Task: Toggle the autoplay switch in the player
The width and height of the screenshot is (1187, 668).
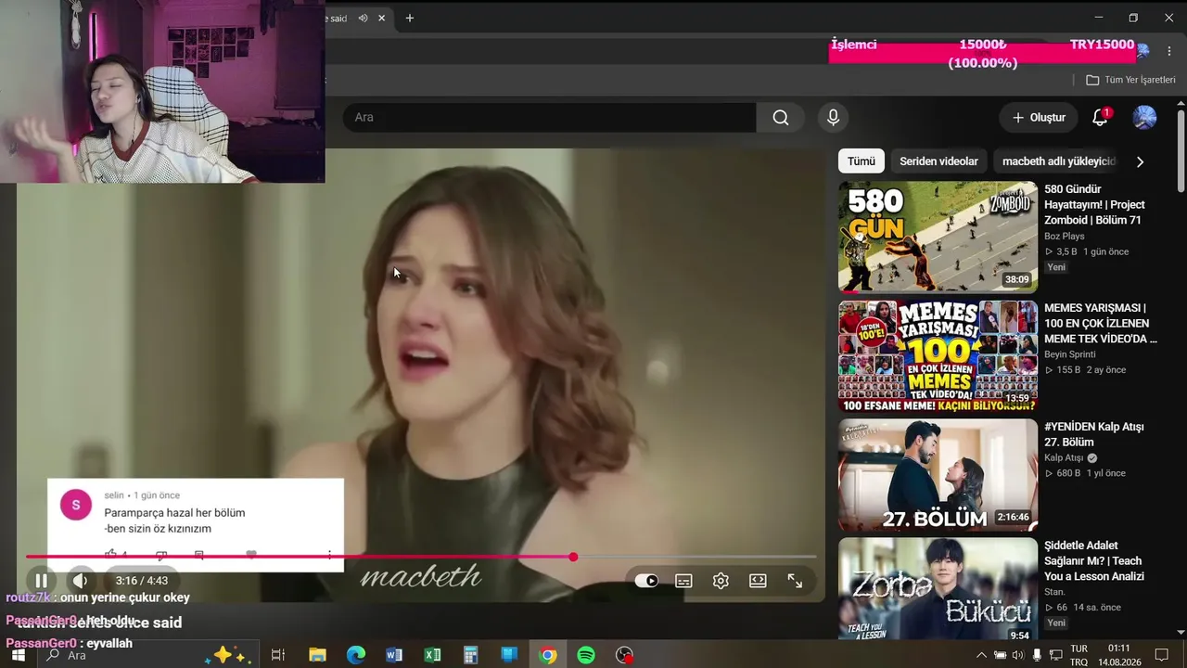Action: tap(646, 581)
